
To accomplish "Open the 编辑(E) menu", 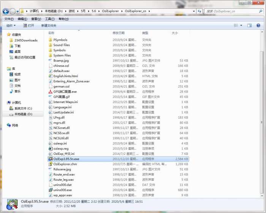I will pyautogui.click(x=22, y=19).
